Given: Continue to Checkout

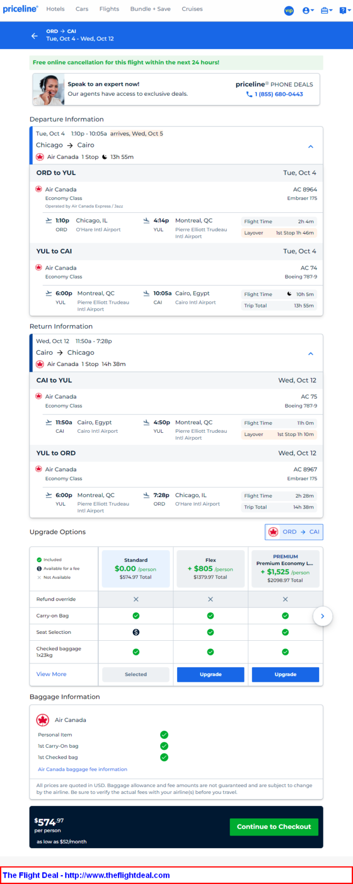Looking at the screenshot, I should (x=274, y=827).
